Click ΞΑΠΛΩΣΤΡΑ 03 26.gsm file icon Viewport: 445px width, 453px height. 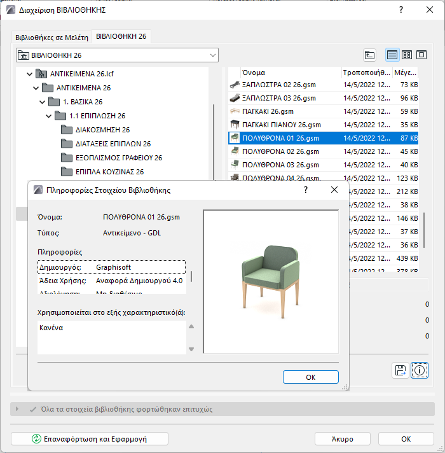tap(235, 98)
